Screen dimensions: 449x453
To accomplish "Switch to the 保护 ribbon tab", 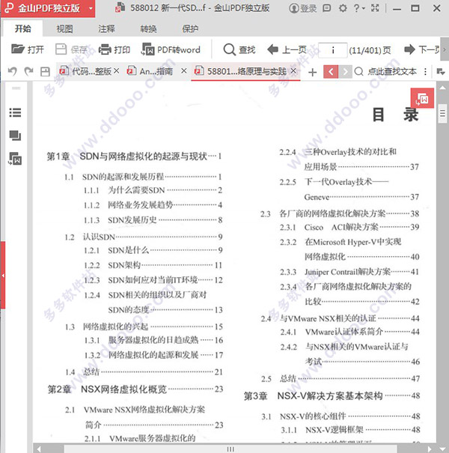I will [x=190, y=28].
